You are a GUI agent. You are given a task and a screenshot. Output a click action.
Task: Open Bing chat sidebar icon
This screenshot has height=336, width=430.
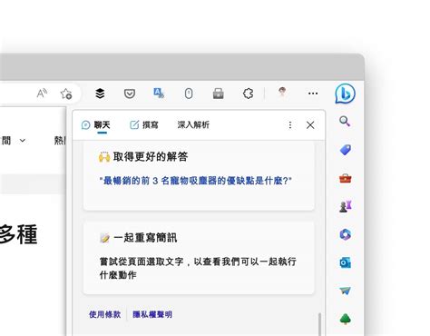(345, 94)
